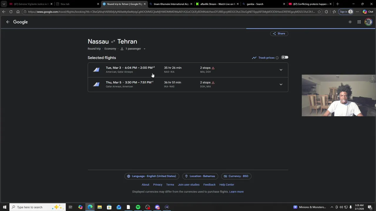Screen dimensions: 376x211
Task: Change Location Bahamas setting
Action: coord(200,176)
